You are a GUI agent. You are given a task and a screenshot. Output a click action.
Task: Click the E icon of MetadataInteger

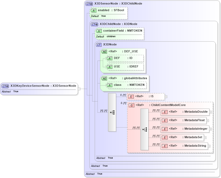(x=165, y=129)
